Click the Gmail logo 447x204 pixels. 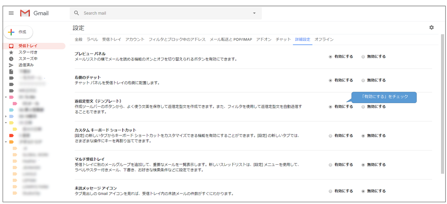34,13
